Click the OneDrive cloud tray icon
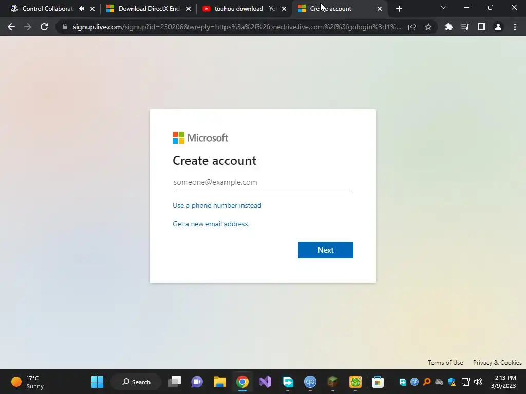The width and height of the screenshot is (526, 394). coord(439,382)
